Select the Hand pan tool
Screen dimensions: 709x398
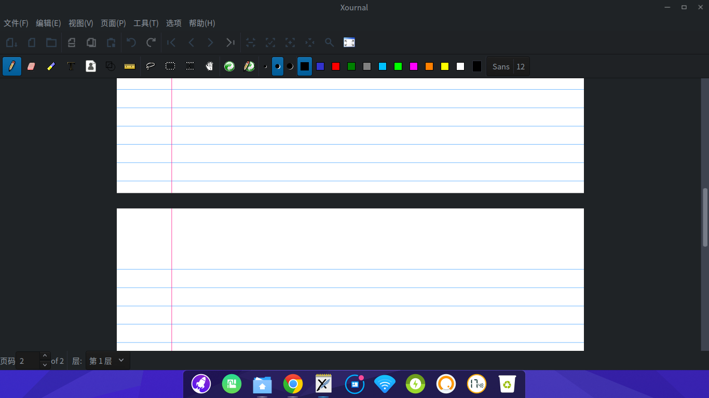(x=210, y=66)
